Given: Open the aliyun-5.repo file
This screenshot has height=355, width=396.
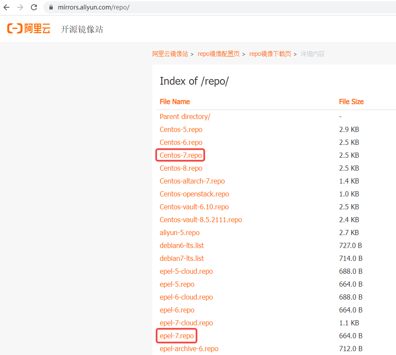Looking at the screenshot, I should [x=180, y=233].
